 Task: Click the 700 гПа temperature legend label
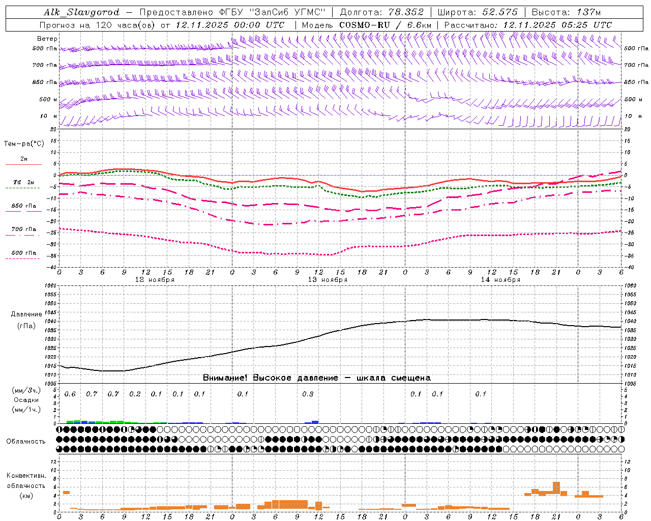point(24,229)
